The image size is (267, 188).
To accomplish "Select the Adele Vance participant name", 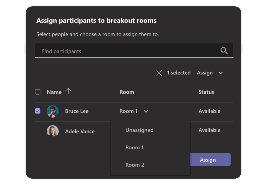I will coord(80,131).
